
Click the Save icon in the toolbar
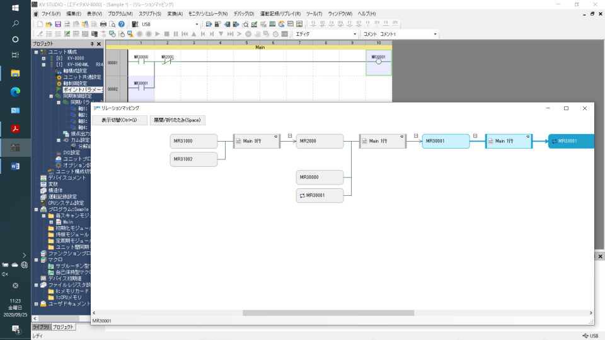[58, 24]
